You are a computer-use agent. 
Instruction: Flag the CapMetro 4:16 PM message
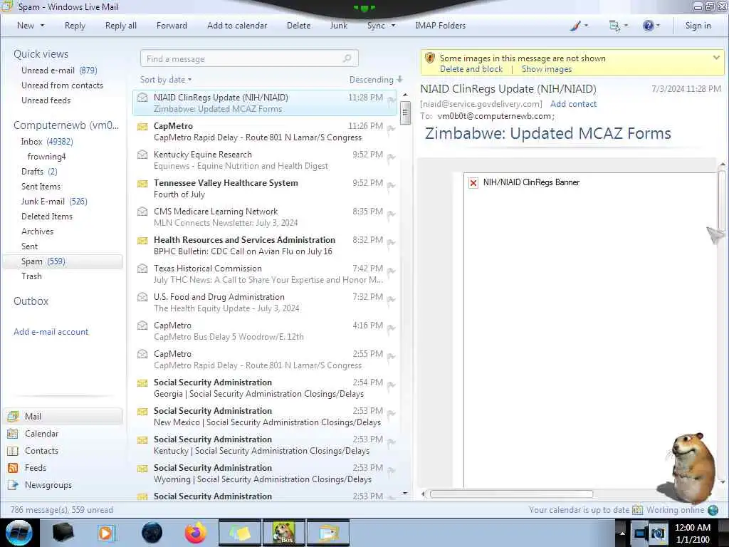(391, 328)
